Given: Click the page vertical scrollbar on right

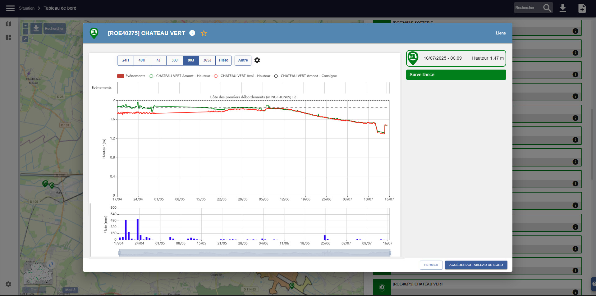Looking at the screenshot, I should pyautogui.click(x=592, y=144).
